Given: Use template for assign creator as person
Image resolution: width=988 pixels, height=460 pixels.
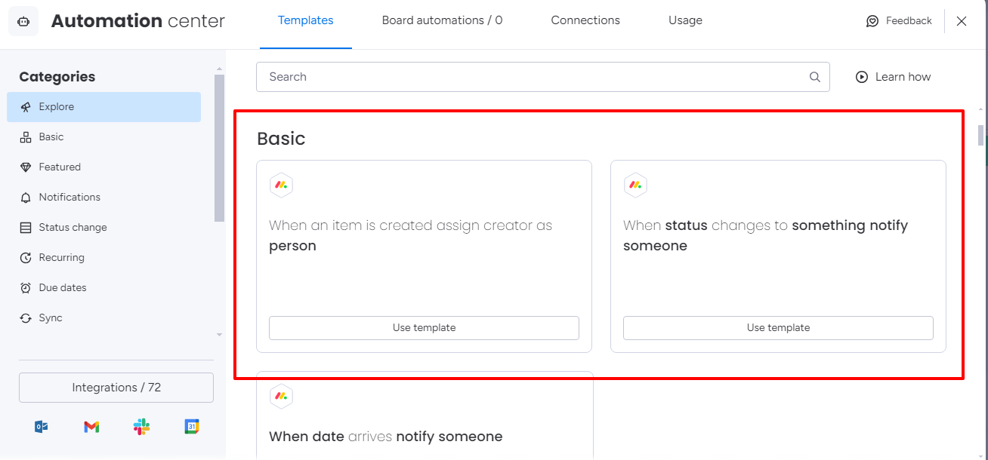Looking at the screenshot, I should click(424, 328).
